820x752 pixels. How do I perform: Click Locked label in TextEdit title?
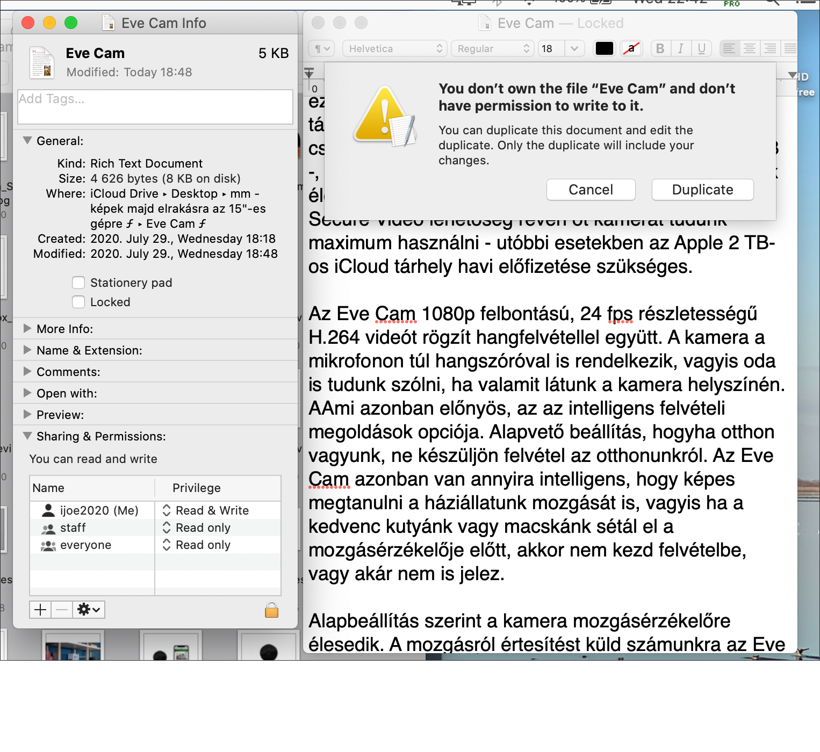coord(600,23)
